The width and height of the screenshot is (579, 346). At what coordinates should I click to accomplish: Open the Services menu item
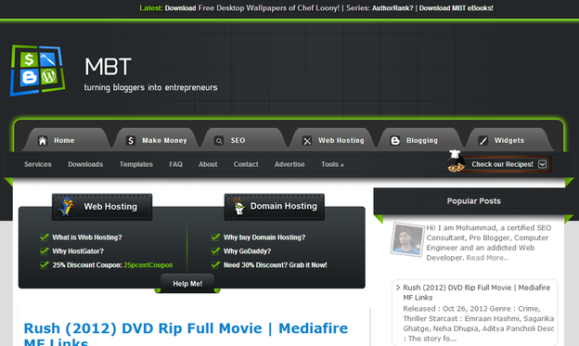[38, 164]
